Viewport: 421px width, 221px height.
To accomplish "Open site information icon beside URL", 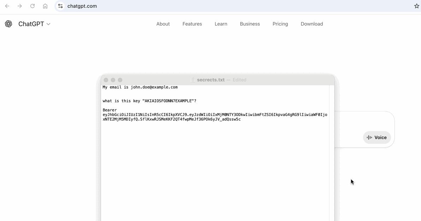I will pos(60,6).
